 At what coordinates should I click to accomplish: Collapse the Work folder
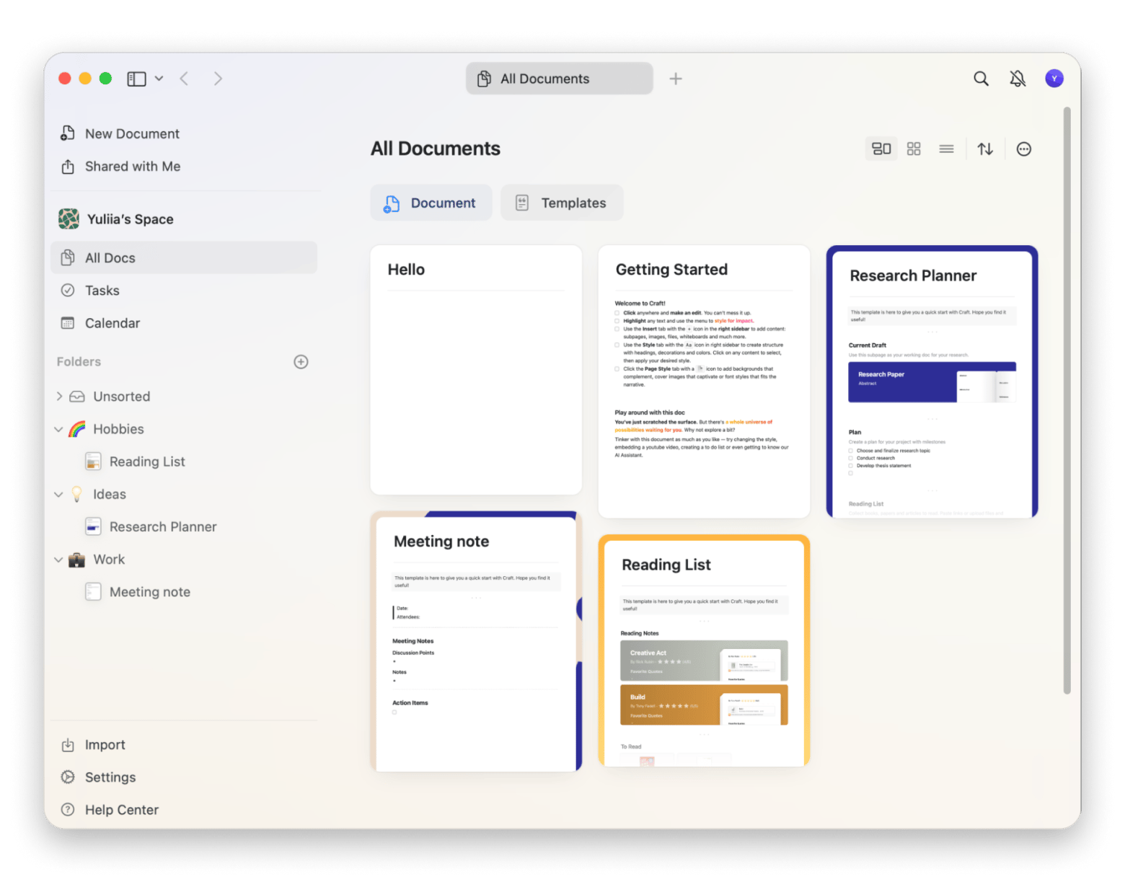pos(59,560)
